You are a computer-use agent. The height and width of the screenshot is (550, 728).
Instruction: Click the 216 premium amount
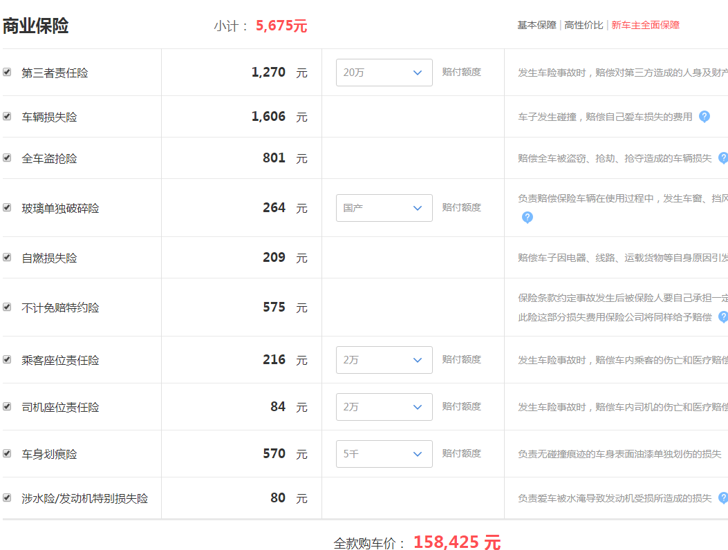pos(274,360)
